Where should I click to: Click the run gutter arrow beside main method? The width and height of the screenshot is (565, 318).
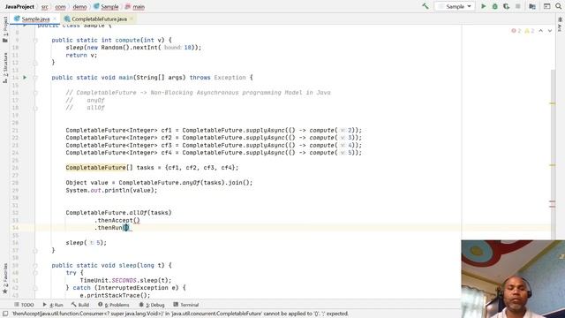pyautogui.click(x=25, y=77)
